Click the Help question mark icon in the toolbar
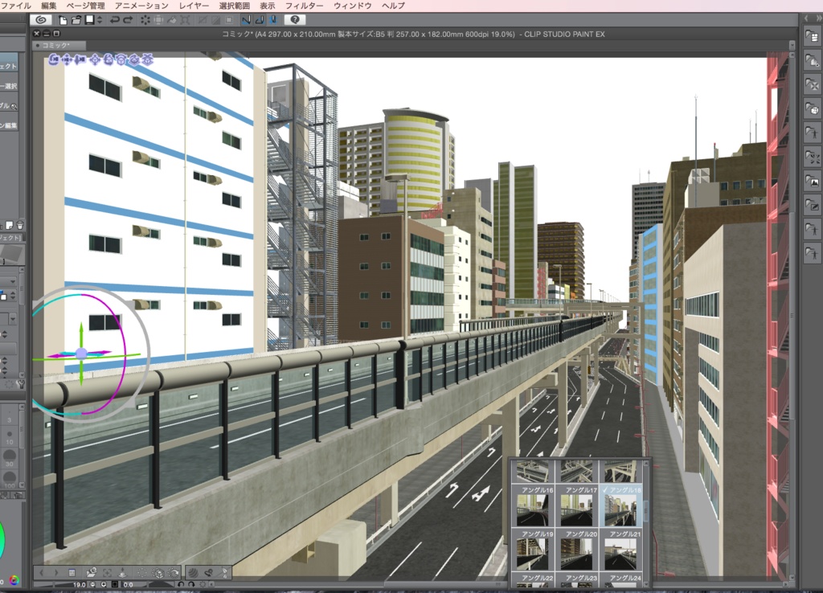The width and height of the screenshot is (823, 593). [x=297, y=18]
